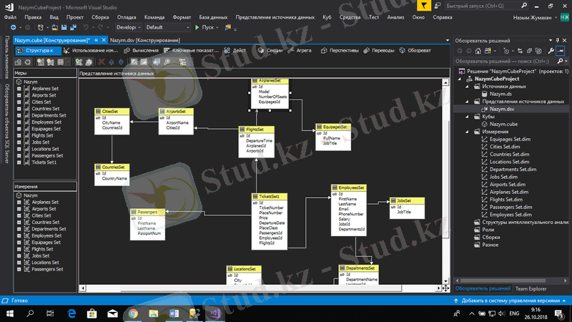572x322 pixels.
Task: Collapse the Измерения folder in Solution Explorer
Action: tap(468, 132)
